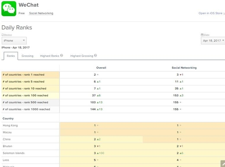Select the Highest Grossing tab label
The height and width of the screenshot is (167, 225).
[x=82, y=56]
